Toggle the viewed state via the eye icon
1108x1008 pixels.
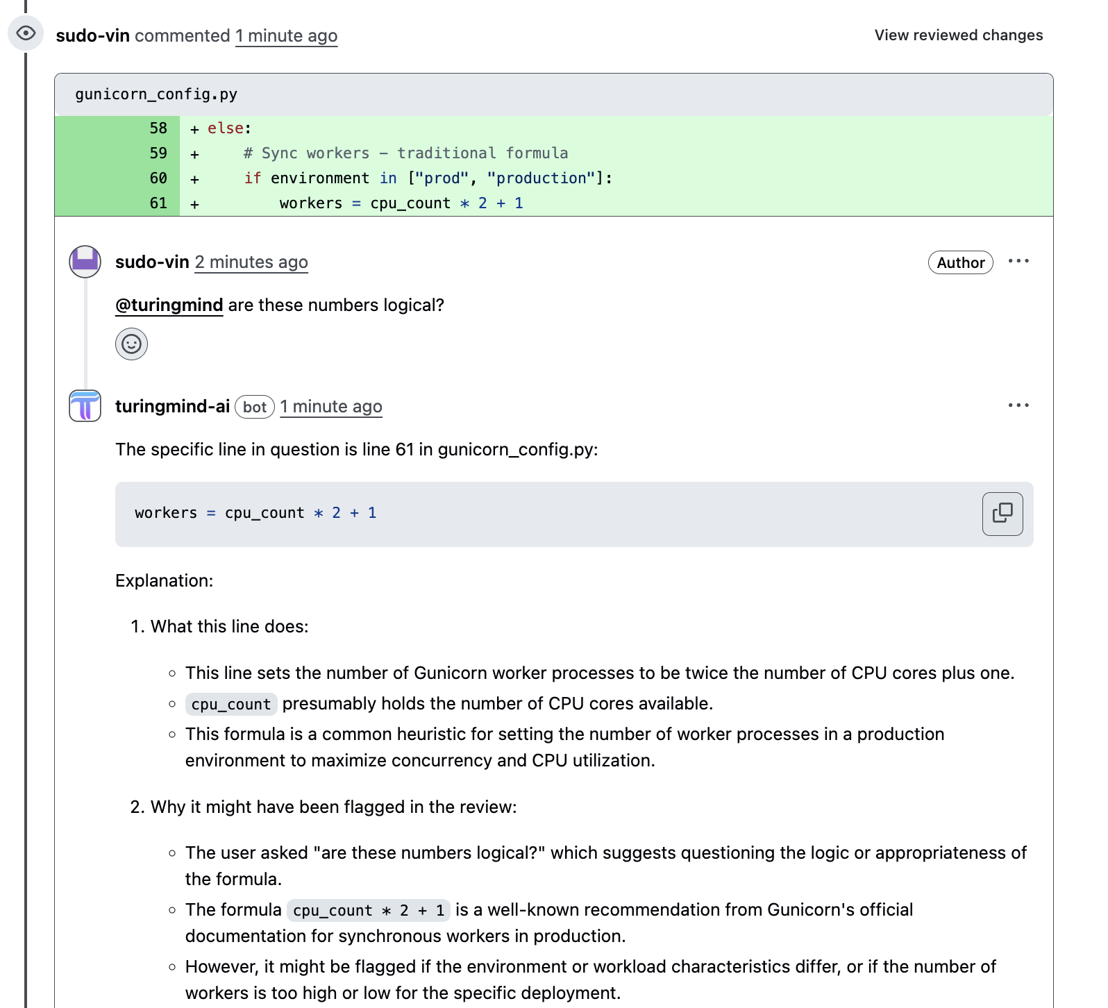click(x=26, y=33)
